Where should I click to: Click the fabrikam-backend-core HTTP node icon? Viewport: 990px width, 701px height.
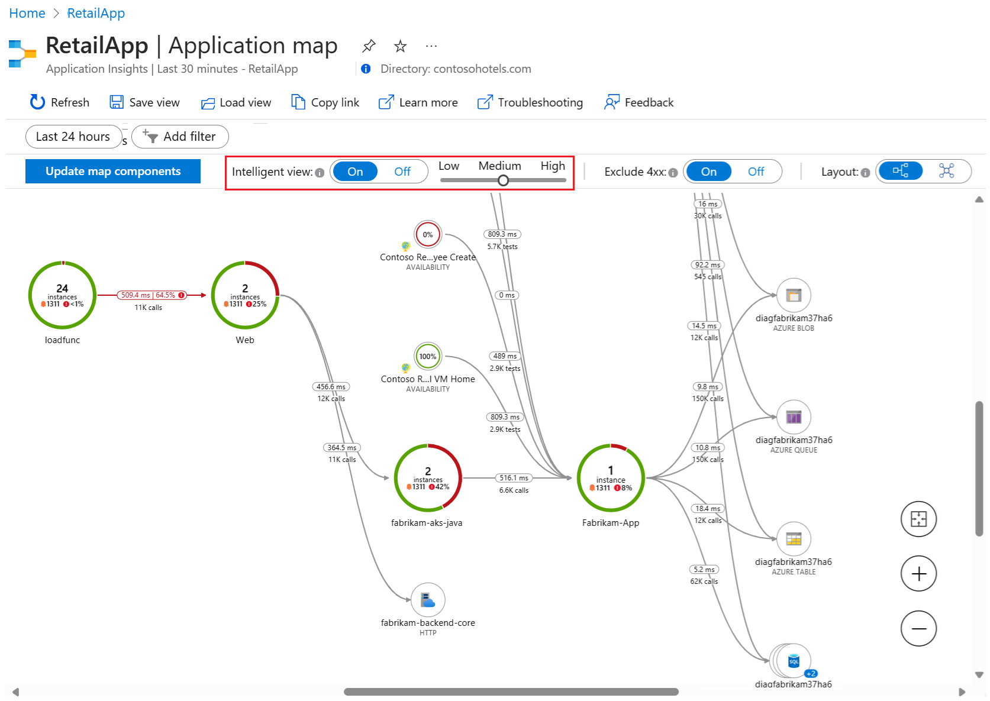428,600
